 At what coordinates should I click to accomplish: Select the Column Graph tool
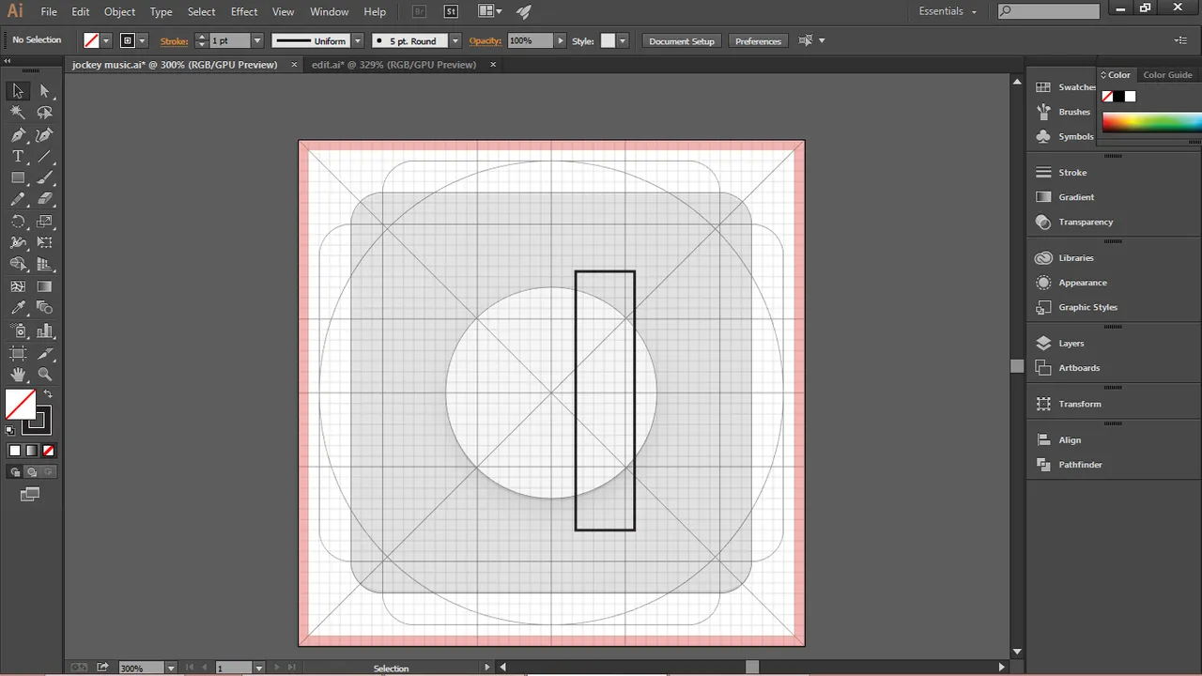pos(45,330)
